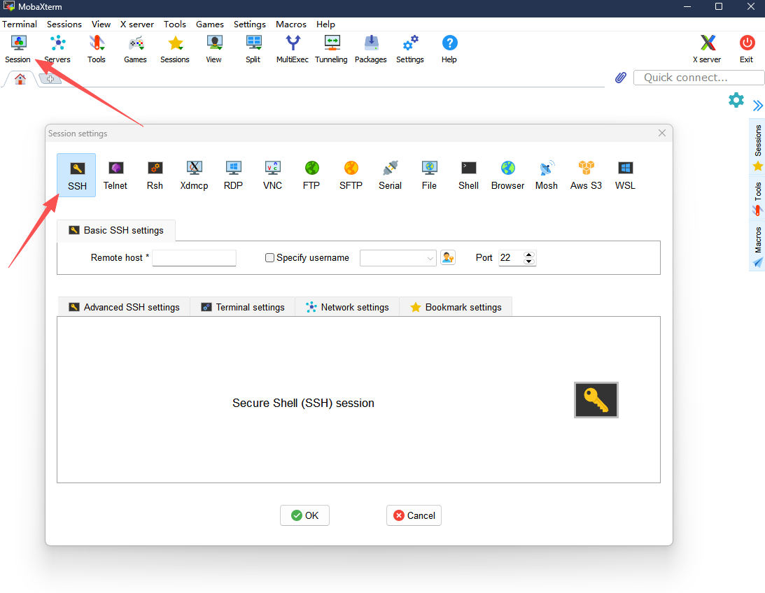
Task: Open the Servers toolbar icon
Action: click(57, 49)
